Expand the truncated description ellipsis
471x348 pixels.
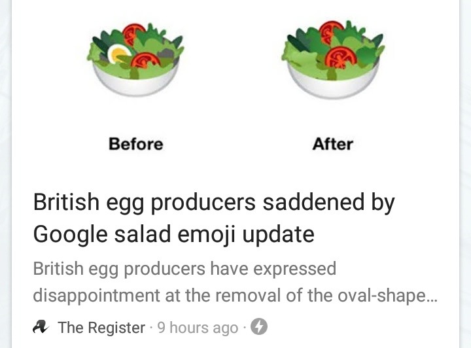click(x=431, y=297)
